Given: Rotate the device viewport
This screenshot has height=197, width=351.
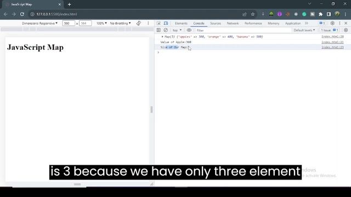Looking at the screenshot, I should (139, 23).
